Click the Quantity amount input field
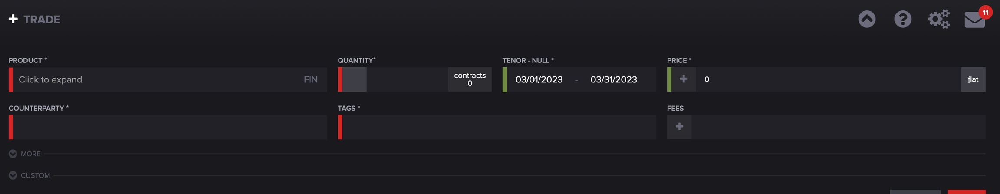The image size is (1000, 194). (x=407, y=79)
